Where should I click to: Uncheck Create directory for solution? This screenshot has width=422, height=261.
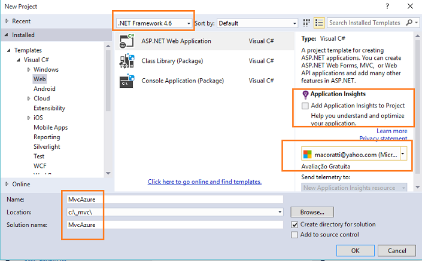[x=295, y=225]
